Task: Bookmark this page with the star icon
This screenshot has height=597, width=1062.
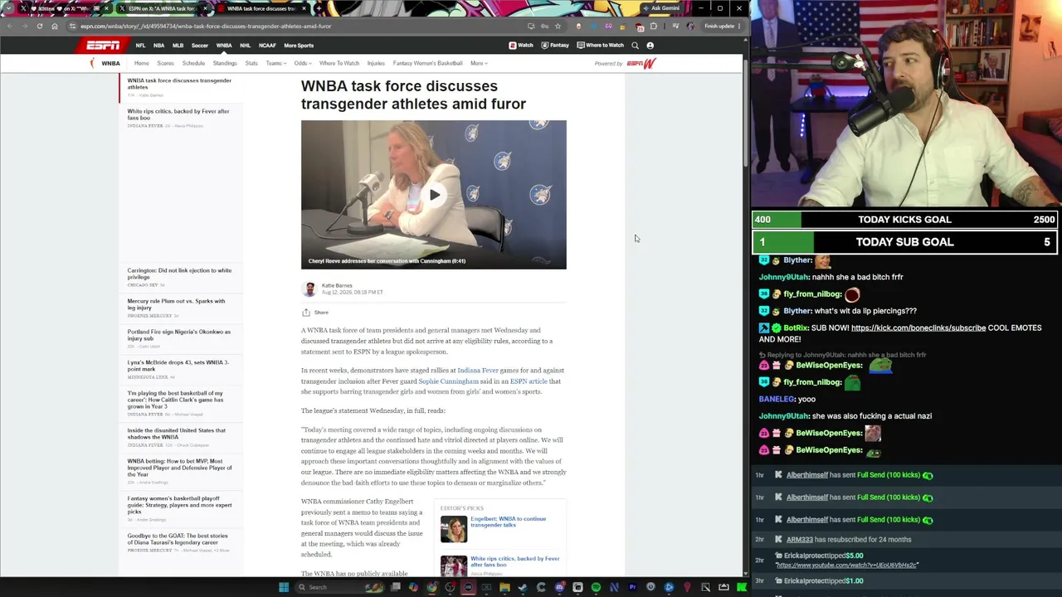Action: 558,26
